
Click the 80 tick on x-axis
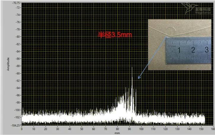click(x=117, y=129)
